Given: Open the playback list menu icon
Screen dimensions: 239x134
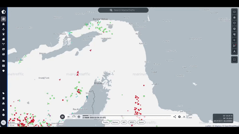Looking at the screenshot, I should tap(68, 117).
